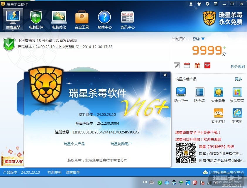
Task: Click 软件版本：24.00.23.10 in about dialog
Action: tap(97, 114)
